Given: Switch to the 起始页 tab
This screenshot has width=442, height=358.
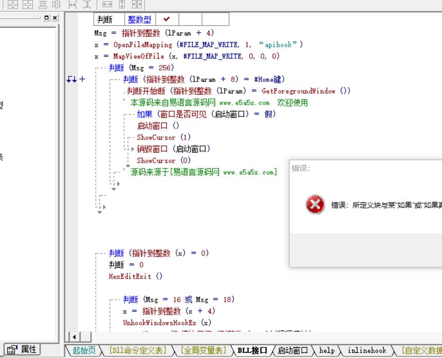Looking at the screenshot, I should [x=84, y=350].
